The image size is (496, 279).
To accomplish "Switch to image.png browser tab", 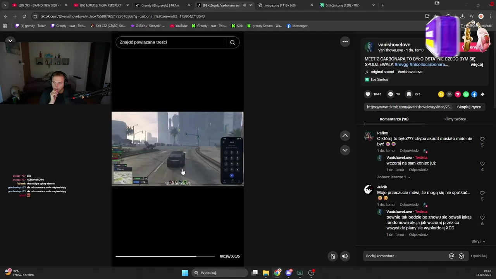I will coord(286,5).
